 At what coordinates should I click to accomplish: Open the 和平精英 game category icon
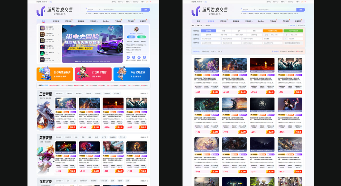pyautogui.click(x=42, y=34)
